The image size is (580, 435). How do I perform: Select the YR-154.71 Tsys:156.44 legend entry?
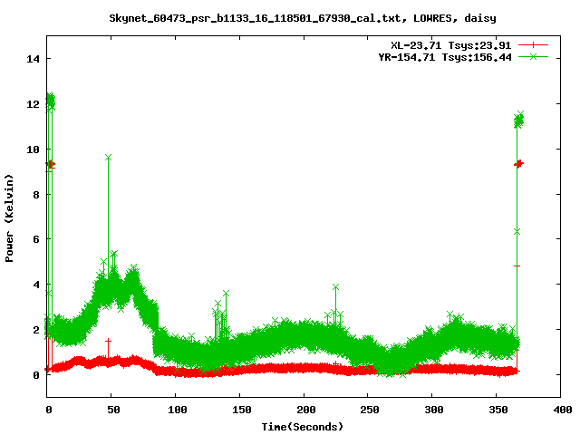(x=445, y=57)
